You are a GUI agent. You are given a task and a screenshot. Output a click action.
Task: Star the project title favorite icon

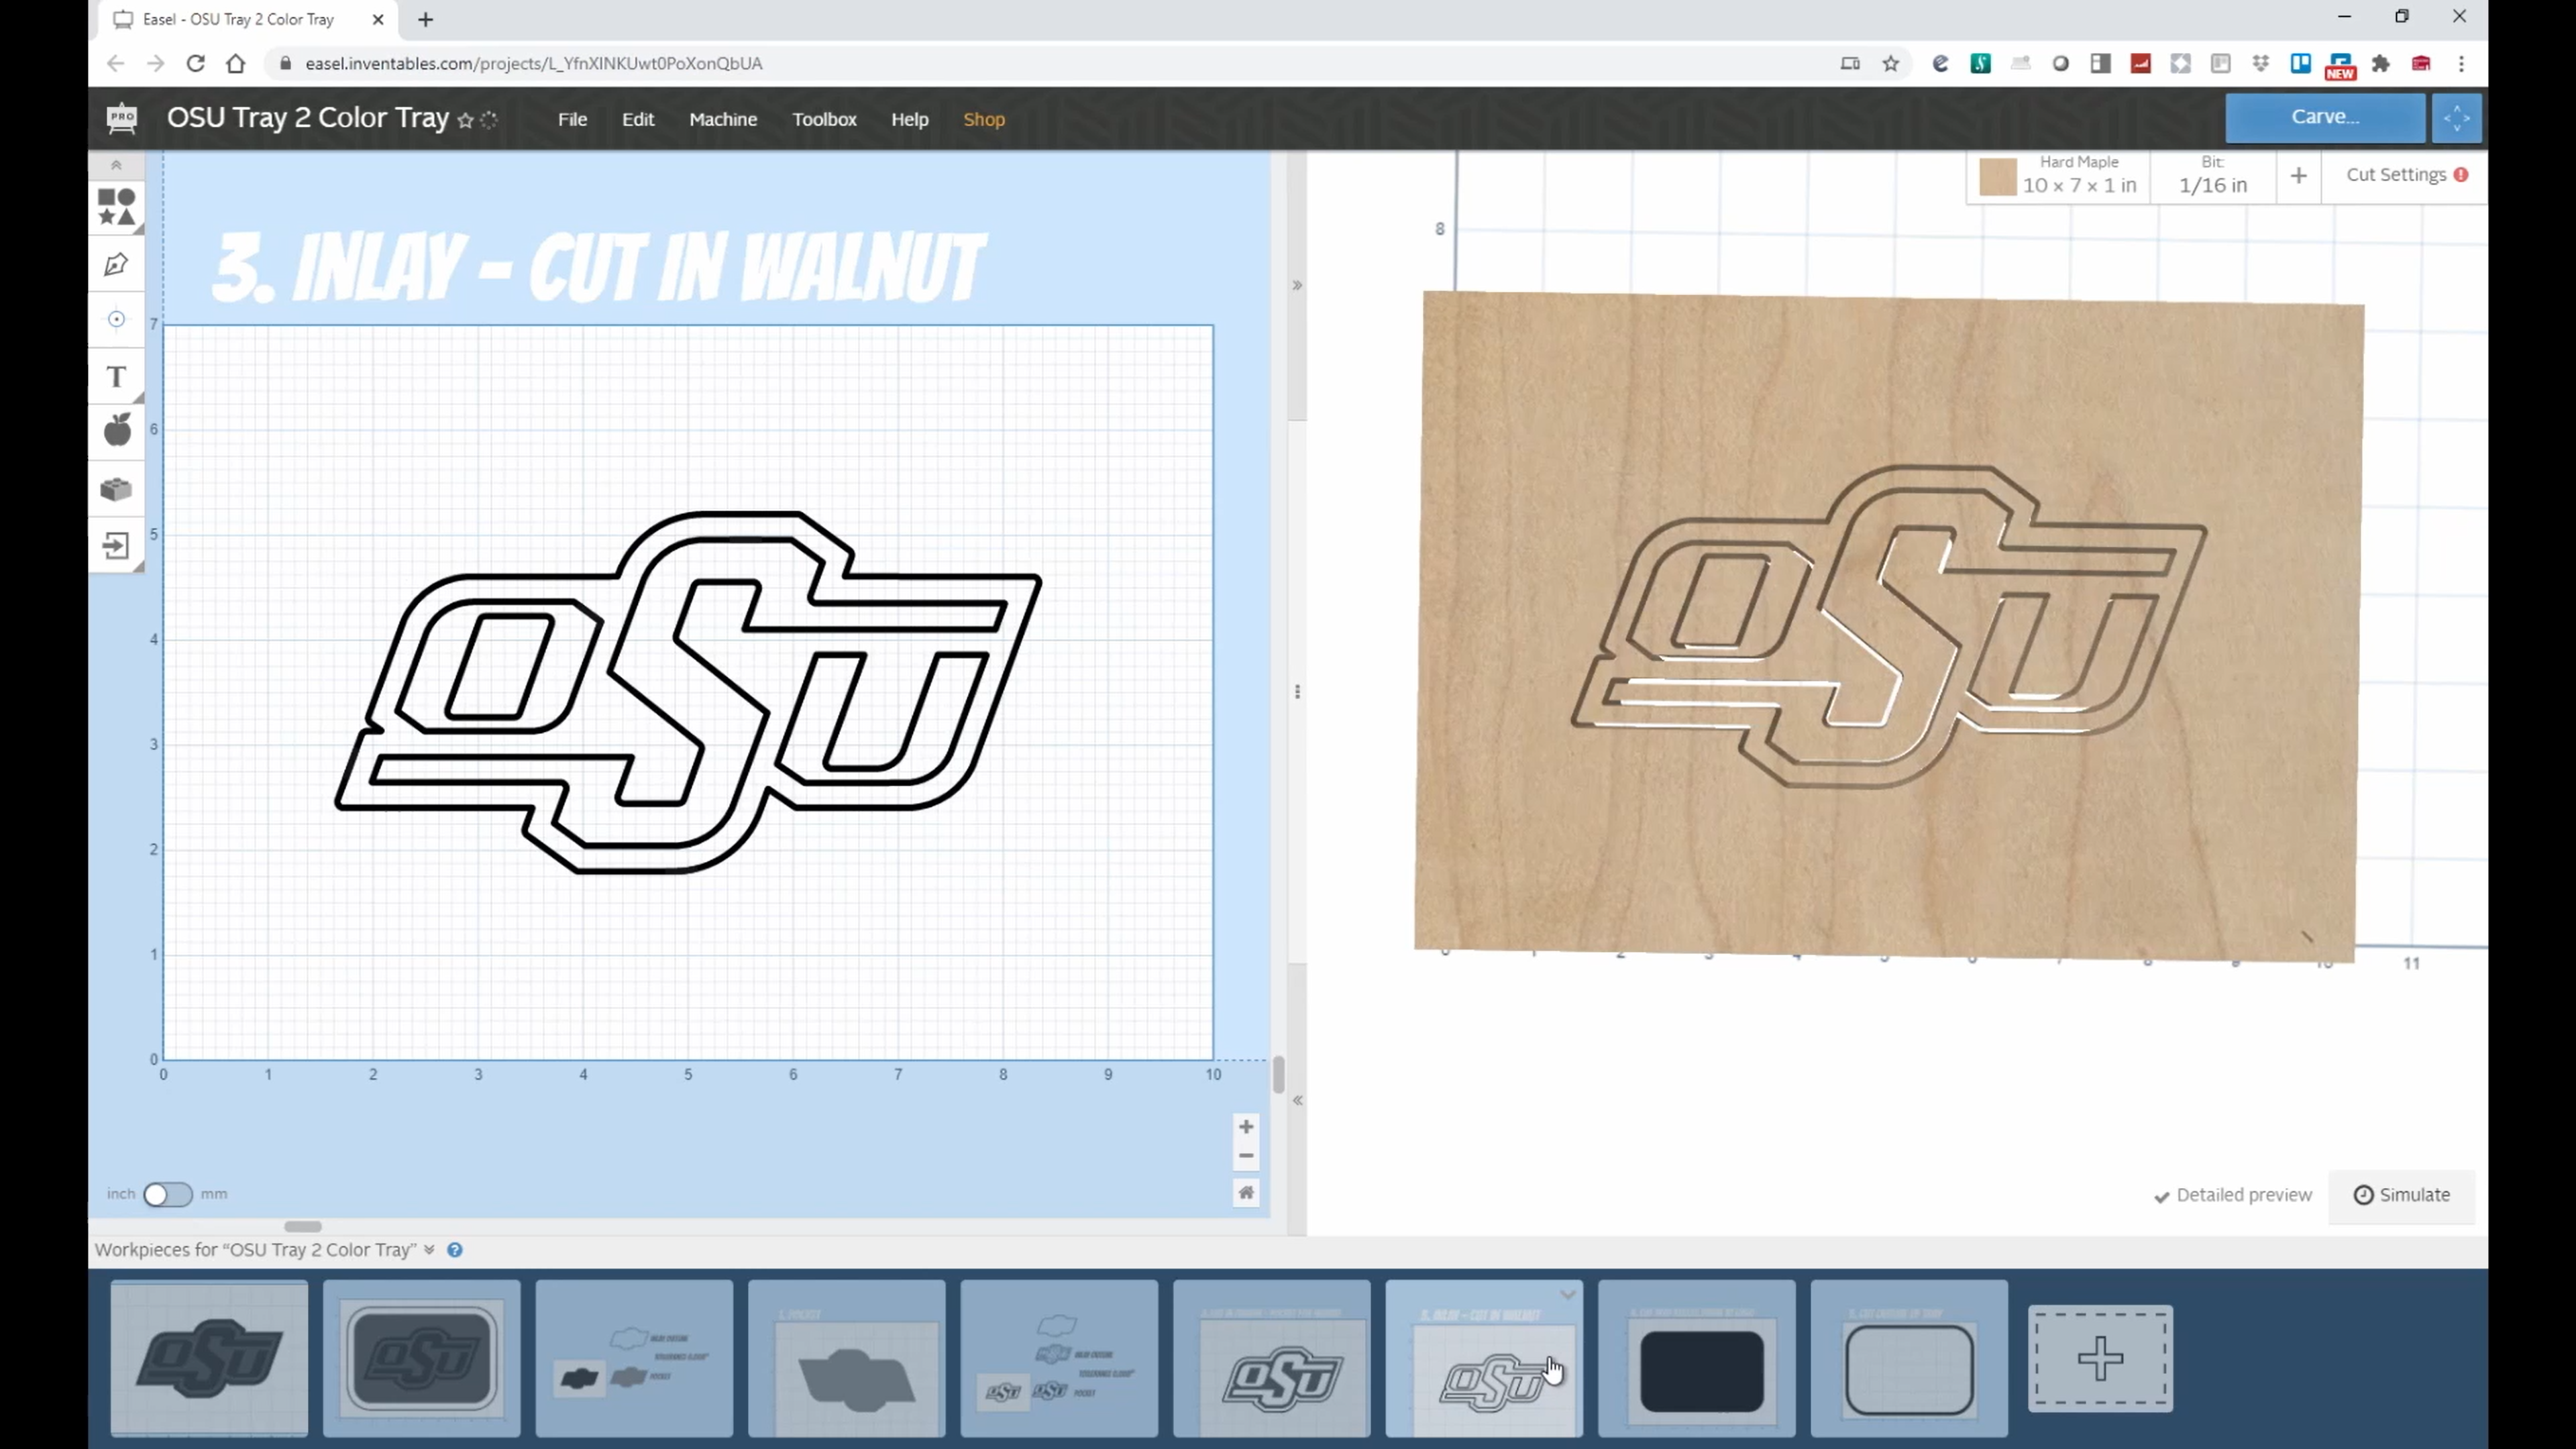click(465, 120)
